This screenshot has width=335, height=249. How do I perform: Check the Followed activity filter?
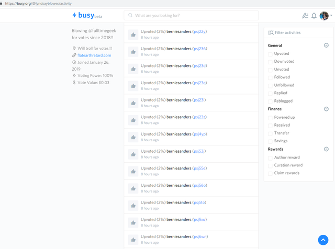pyautogui.click(x=271, y=77)
